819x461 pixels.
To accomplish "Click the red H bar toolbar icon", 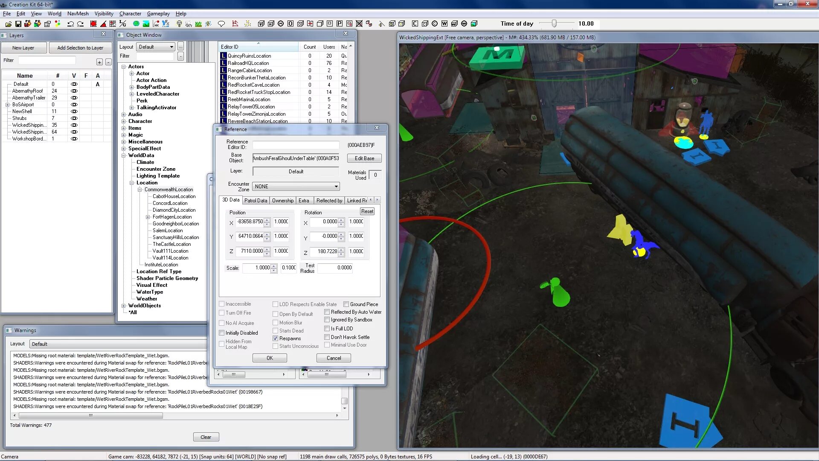I will [310, 24].
